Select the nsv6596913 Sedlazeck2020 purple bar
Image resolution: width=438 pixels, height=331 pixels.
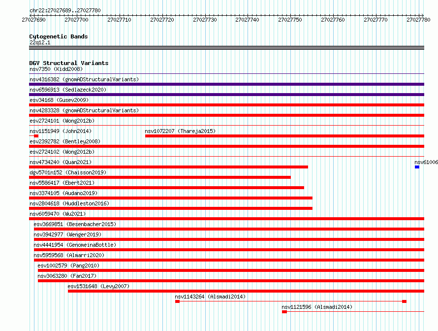226,95
